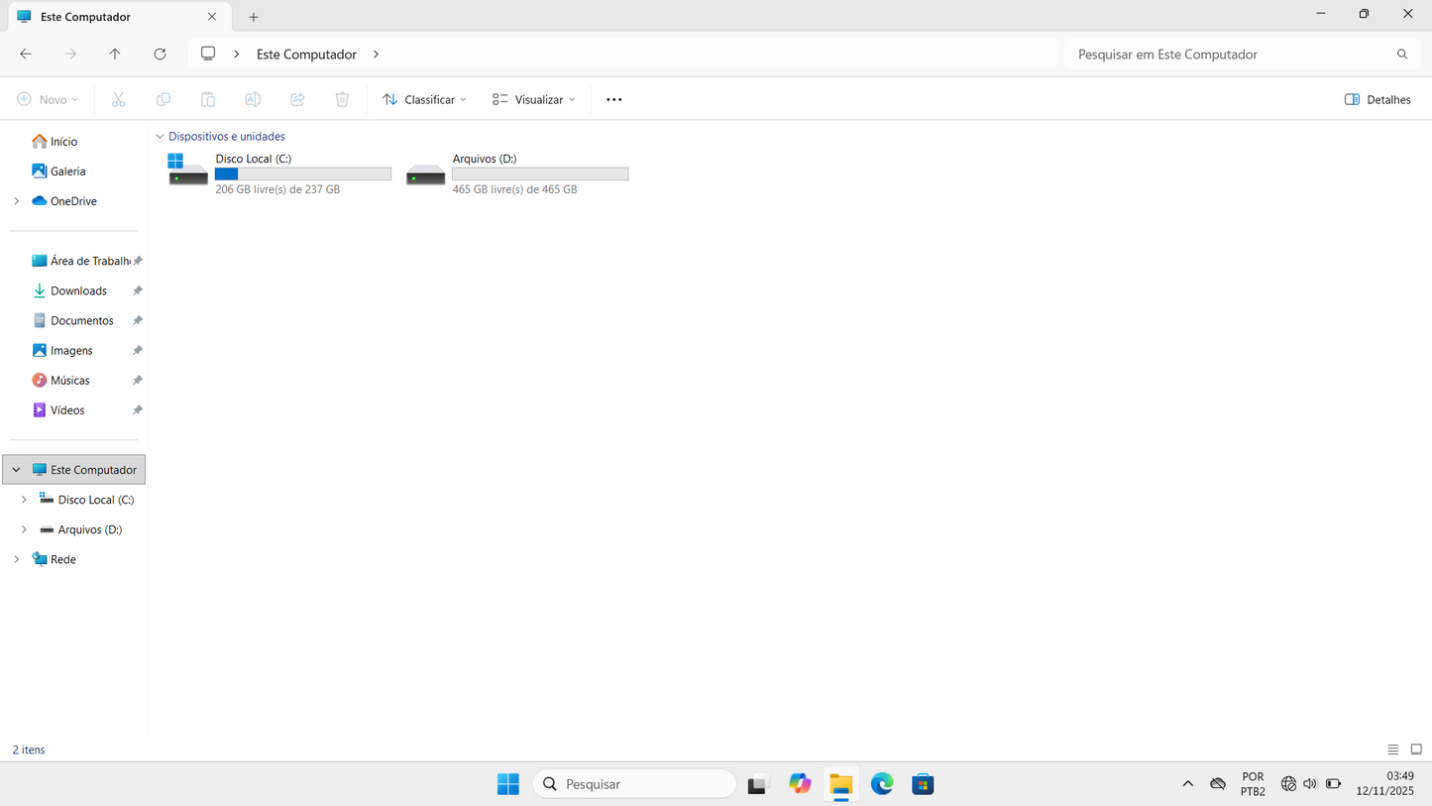Click the Paste (Colar) icon
The width and height of the screenshot is (1432, 806).
point(207,99)
